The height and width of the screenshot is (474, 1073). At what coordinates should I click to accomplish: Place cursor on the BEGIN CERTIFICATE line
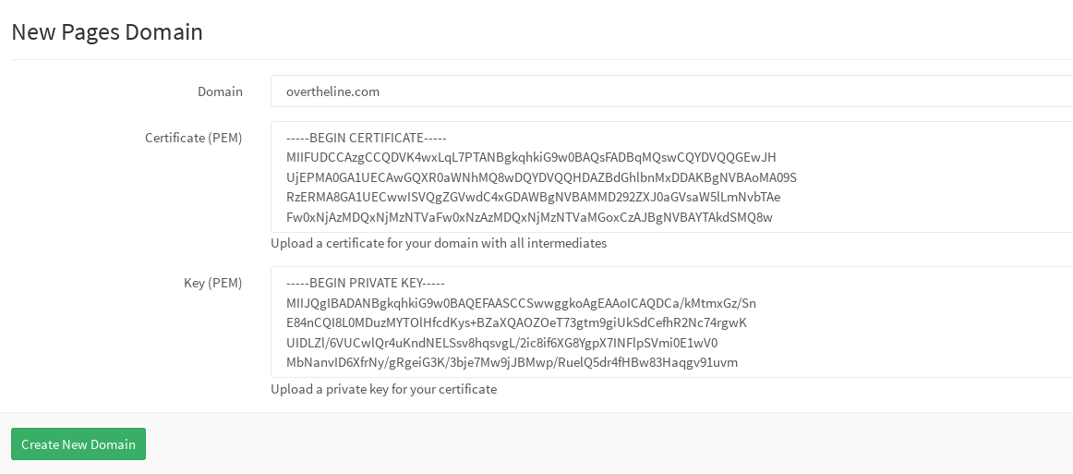366,138
